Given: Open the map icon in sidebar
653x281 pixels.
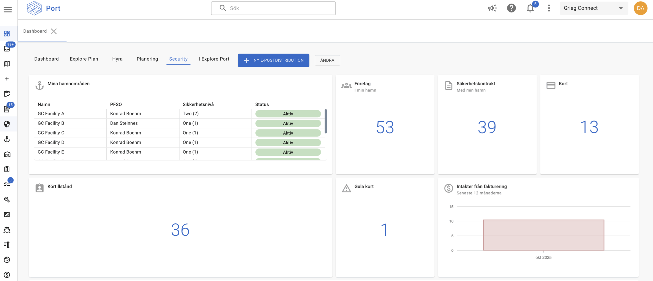Looking at the screenshot, I should (7, 64).
